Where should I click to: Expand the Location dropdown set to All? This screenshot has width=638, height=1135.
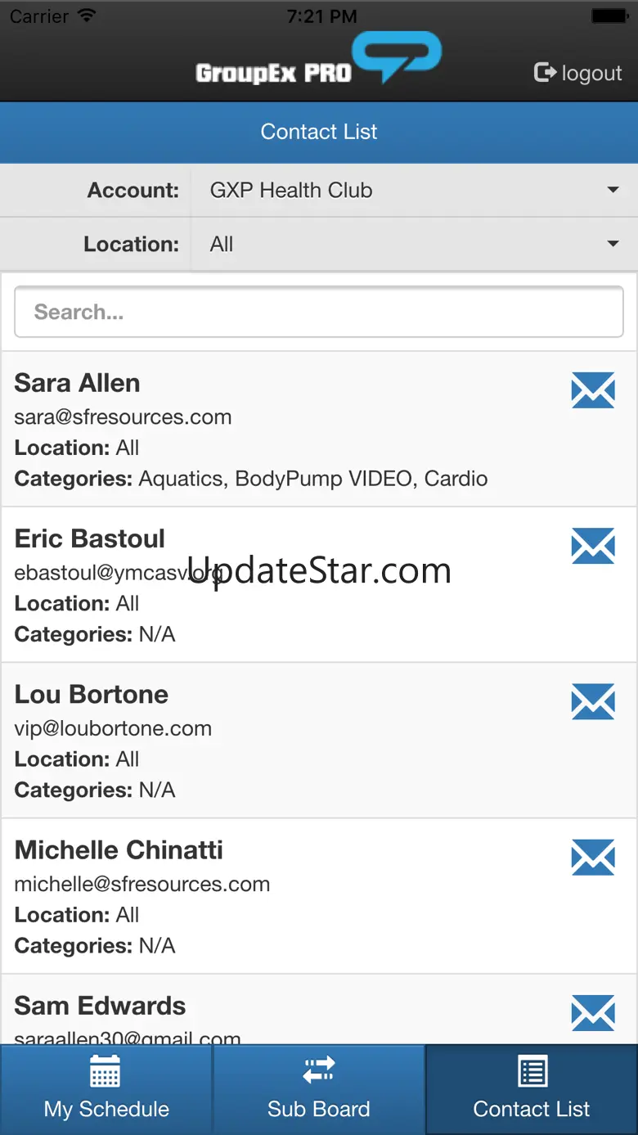(414, 245)
